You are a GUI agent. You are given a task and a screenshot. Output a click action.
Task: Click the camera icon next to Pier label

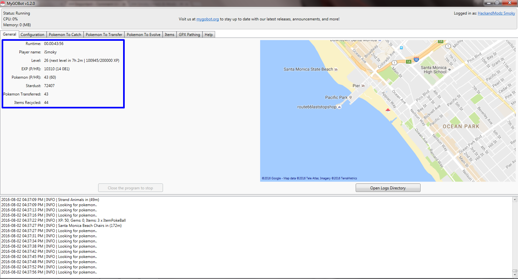click(x=363, y=86)
